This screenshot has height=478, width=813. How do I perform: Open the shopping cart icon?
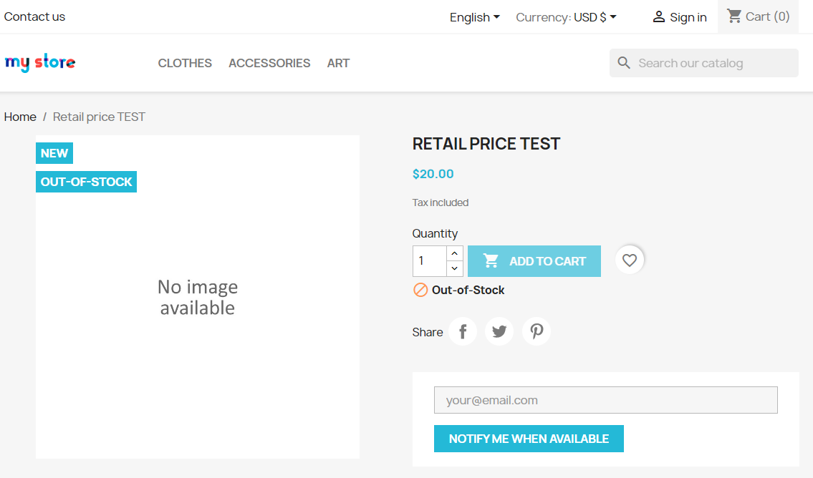(734, 16)
